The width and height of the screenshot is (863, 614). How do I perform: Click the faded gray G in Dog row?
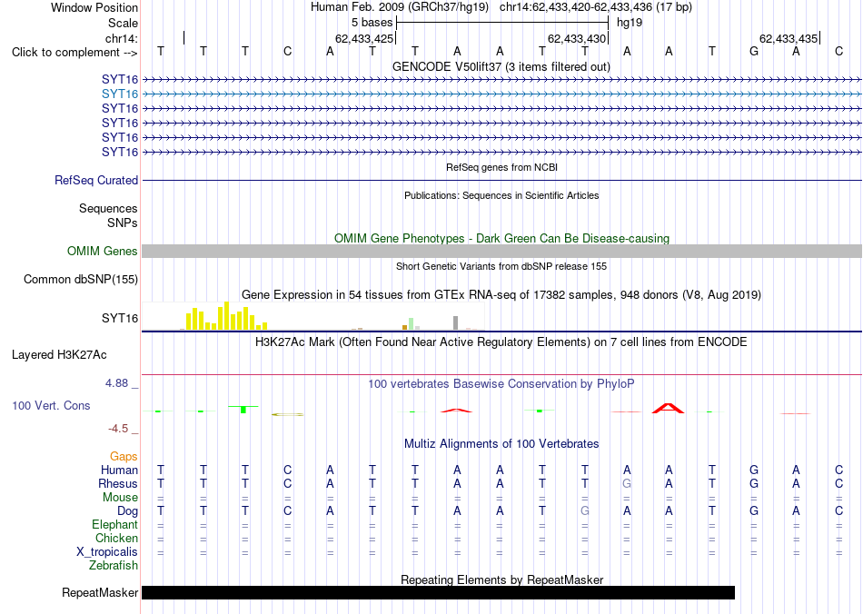point(584,510)
